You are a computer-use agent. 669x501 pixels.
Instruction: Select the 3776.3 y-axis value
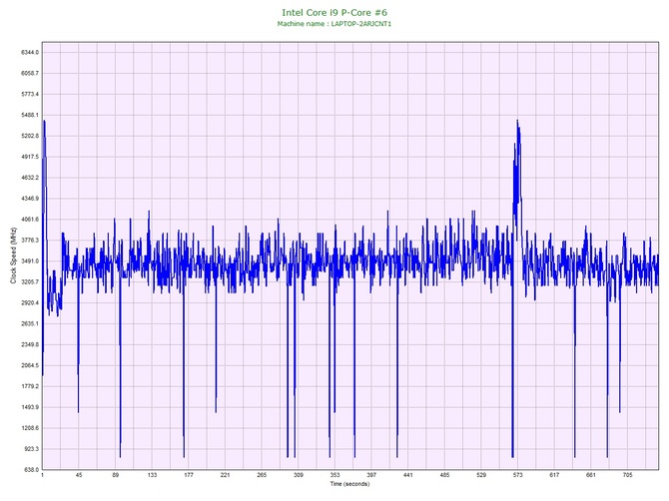[30, 241]
